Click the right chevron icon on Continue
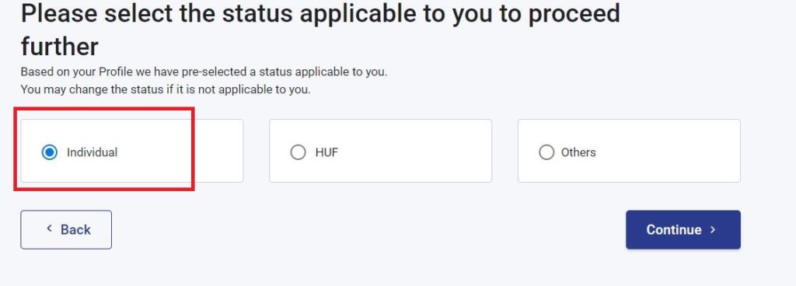 click(x=713, y=230)
